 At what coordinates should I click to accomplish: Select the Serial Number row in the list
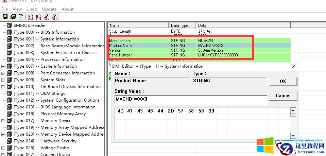tap(180, 55)
